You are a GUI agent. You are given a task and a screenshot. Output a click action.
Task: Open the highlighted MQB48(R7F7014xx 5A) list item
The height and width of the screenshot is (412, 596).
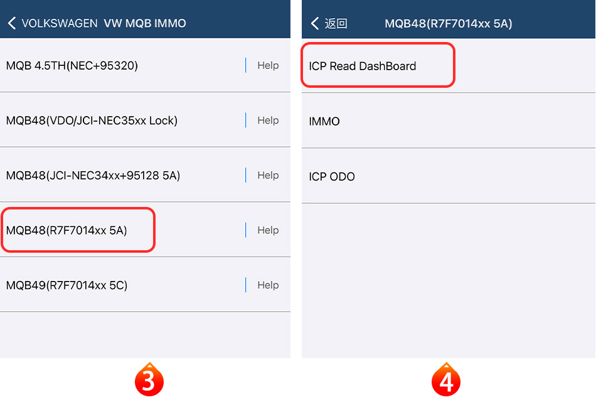67,230
